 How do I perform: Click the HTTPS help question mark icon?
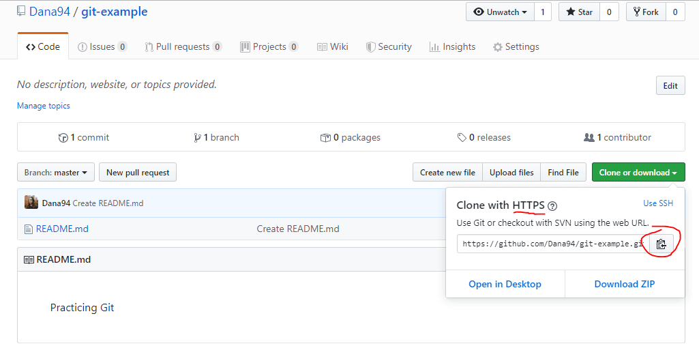click(x=552, y=206)
